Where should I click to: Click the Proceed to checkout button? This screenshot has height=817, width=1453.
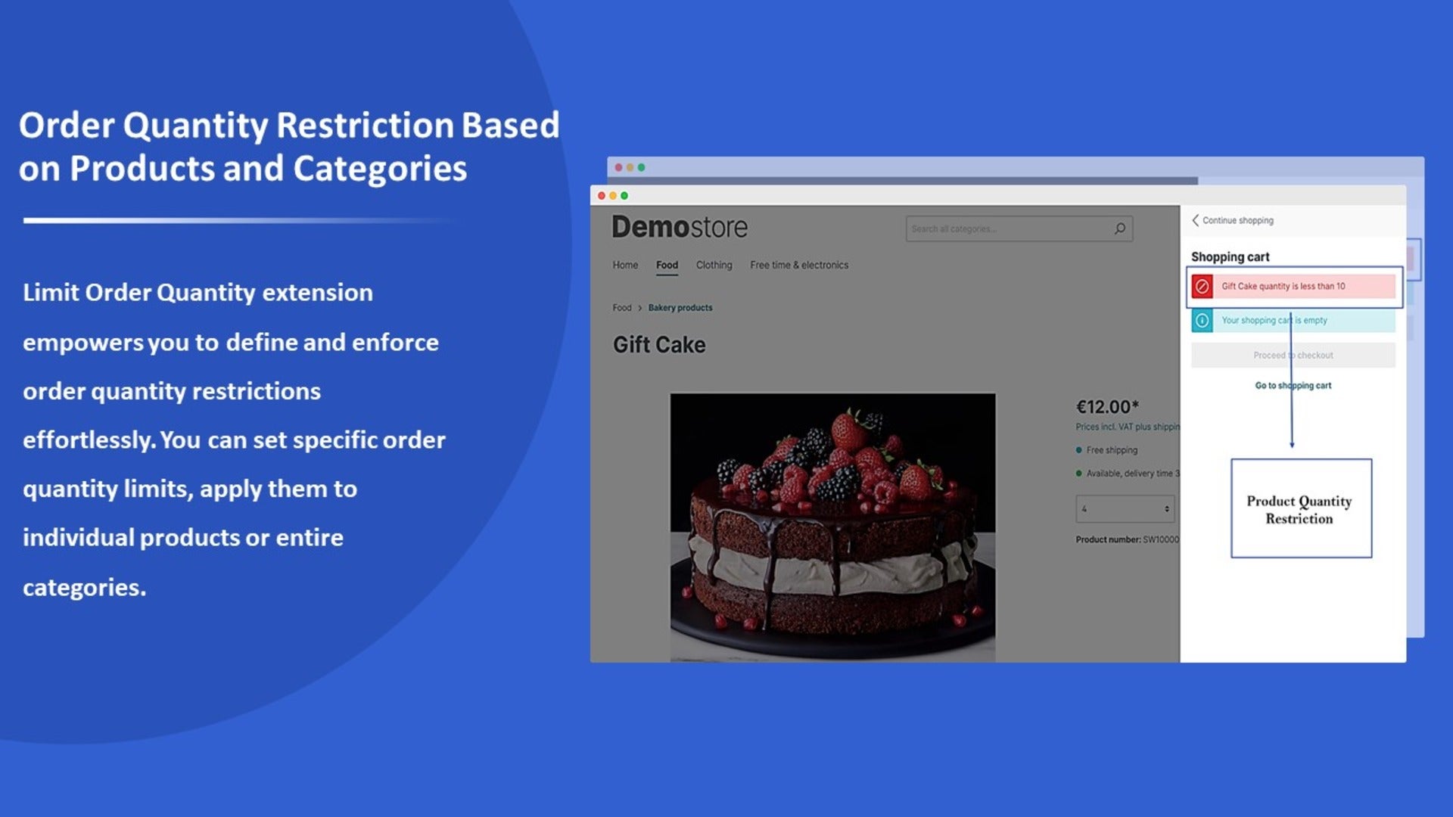tap(1293, 356)
